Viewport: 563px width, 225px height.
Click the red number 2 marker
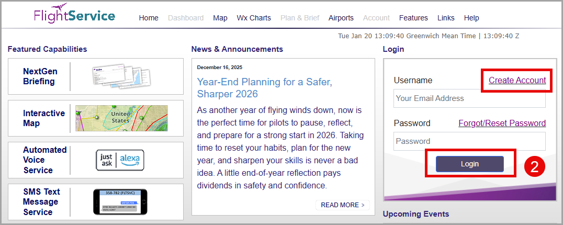coord(535,166)
